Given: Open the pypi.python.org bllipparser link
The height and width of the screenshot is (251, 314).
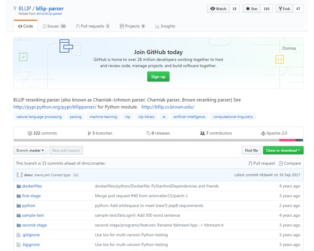Looking at the screenshot, I should click(x=55, y=107).
